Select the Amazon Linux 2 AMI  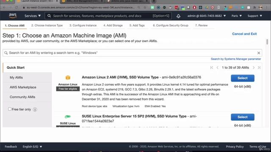(243, 78)
